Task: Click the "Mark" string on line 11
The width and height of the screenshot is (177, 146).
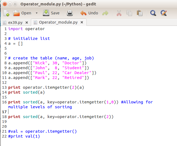Action: [x=40, y=78]
